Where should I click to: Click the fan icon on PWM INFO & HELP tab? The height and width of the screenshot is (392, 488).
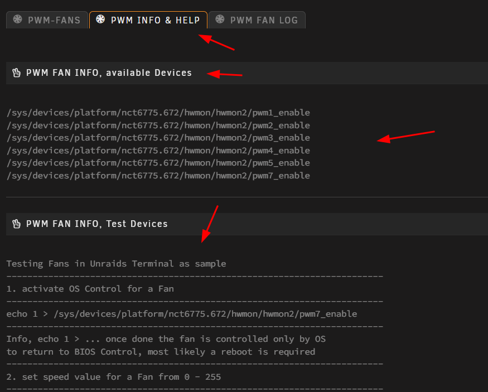(x=100, y=20)
